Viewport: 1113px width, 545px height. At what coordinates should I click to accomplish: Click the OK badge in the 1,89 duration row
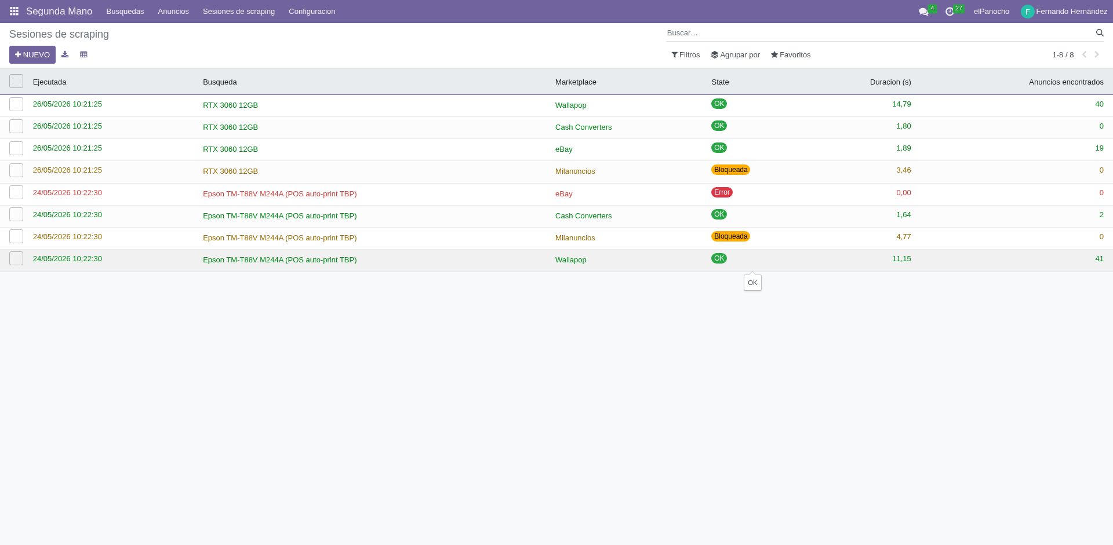coord(719,148)
